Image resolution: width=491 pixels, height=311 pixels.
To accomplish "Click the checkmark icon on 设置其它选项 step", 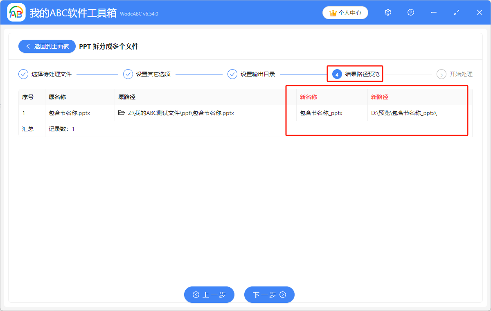I will pos(128,74).
